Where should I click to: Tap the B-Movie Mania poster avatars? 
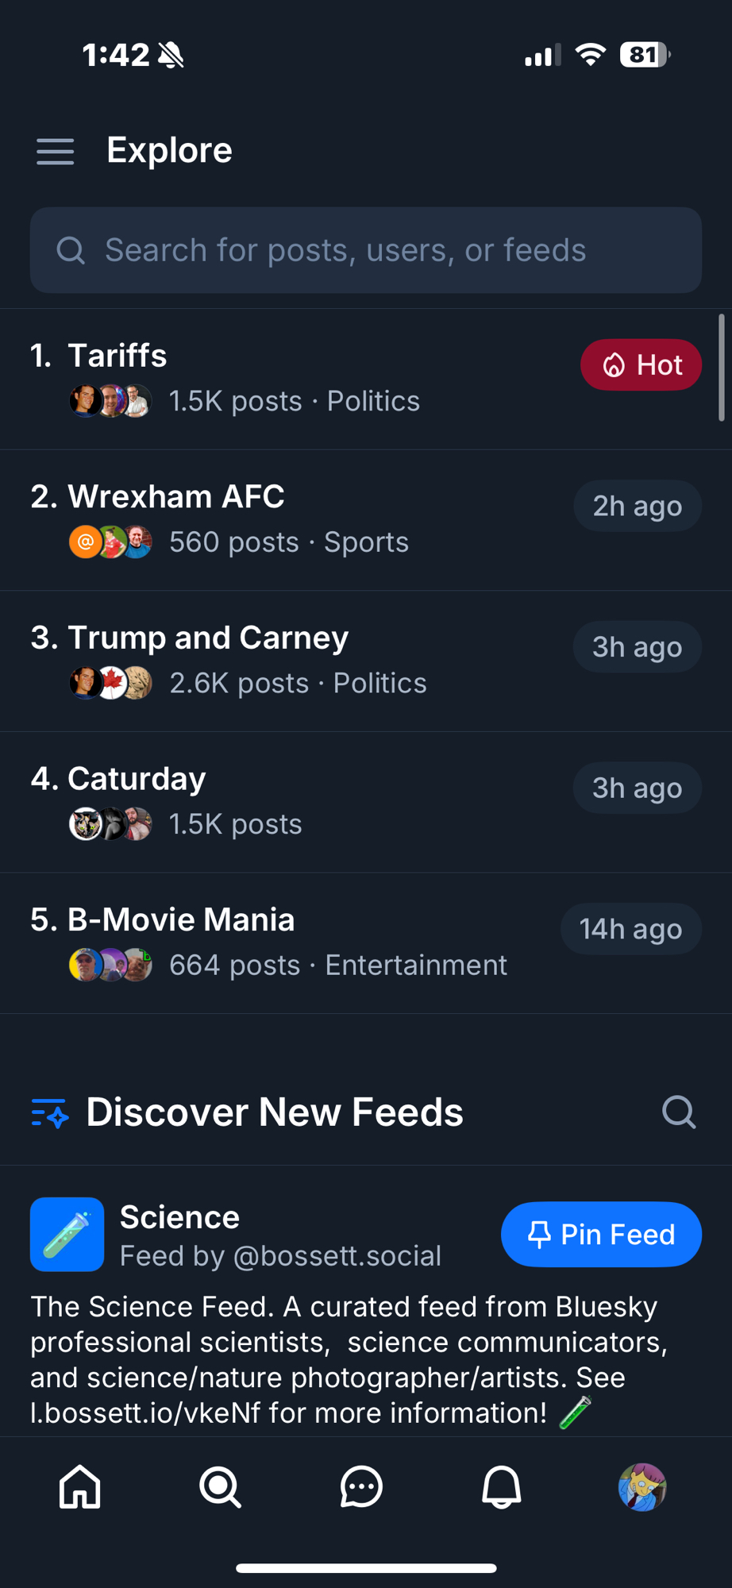[110, 966]
